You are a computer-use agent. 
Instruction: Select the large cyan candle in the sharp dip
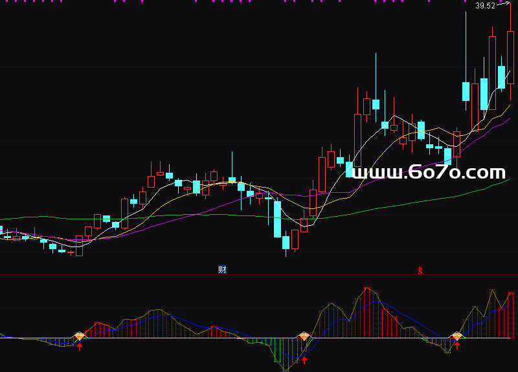click(277, 219)
